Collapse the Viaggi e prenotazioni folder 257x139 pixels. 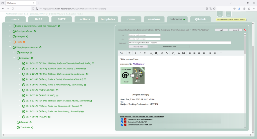[x=10, y=47]
